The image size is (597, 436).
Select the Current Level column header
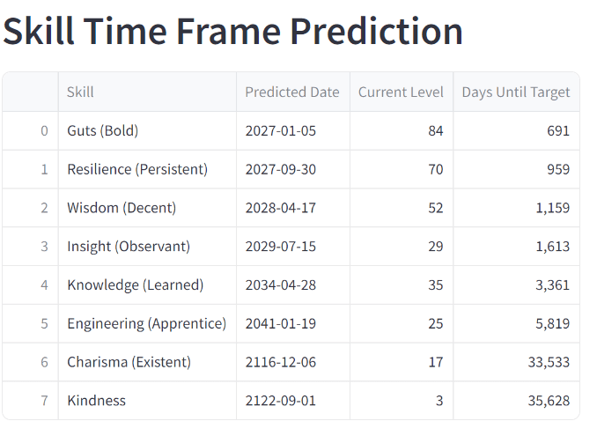pyautogui.click(x=402, y=92)
